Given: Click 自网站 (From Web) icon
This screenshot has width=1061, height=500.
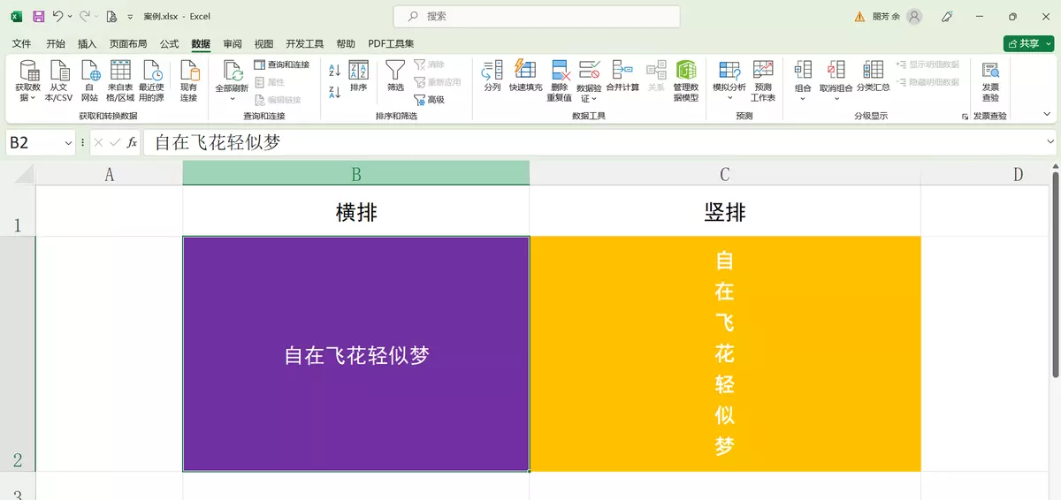Looking at the screenshot, I should point(90,71).
